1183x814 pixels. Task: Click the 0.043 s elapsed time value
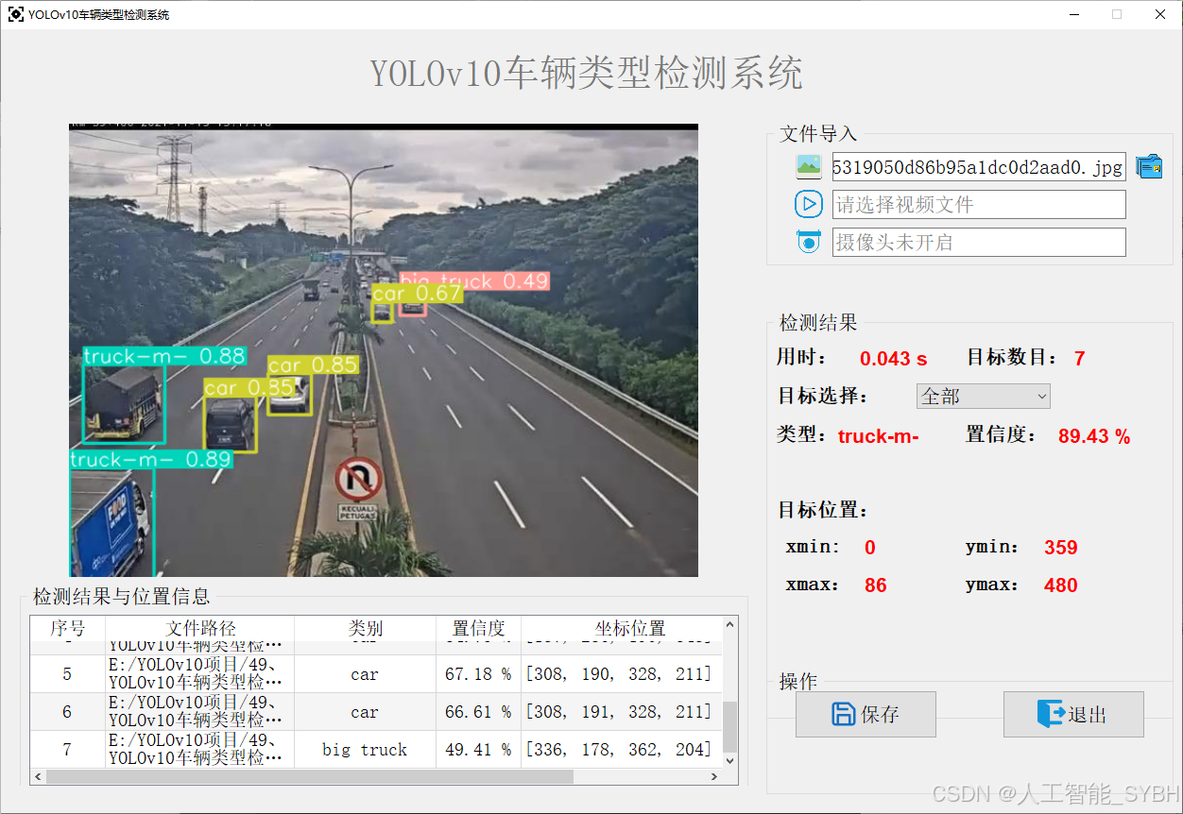click(893, 359)
